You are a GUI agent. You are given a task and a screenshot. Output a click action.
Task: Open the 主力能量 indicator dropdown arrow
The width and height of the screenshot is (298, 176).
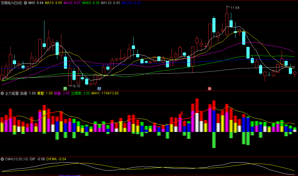point(2,93)
